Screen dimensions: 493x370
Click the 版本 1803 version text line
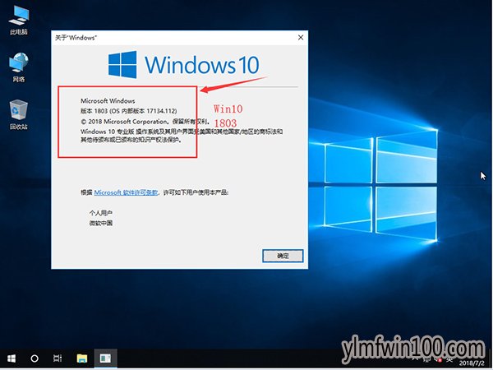(129, 111)
